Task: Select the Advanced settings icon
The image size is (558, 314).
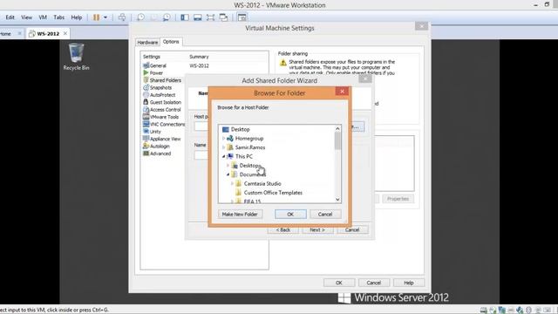Action: [146, 154]
